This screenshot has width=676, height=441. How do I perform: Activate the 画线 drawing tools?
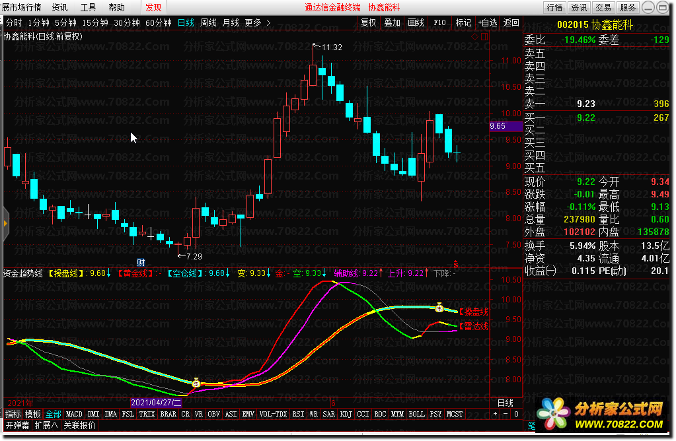point(416,23)
